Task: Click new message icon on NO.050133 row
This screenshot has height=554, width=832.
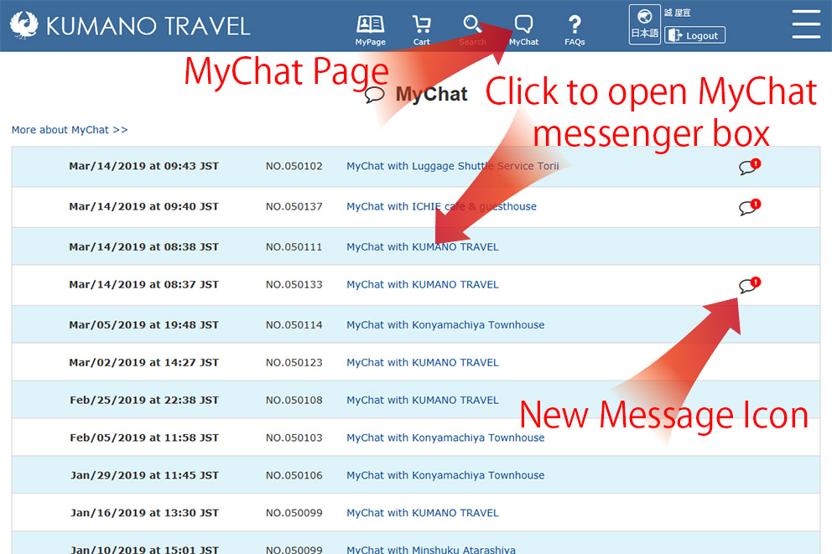Action: [x=750, y=285]
